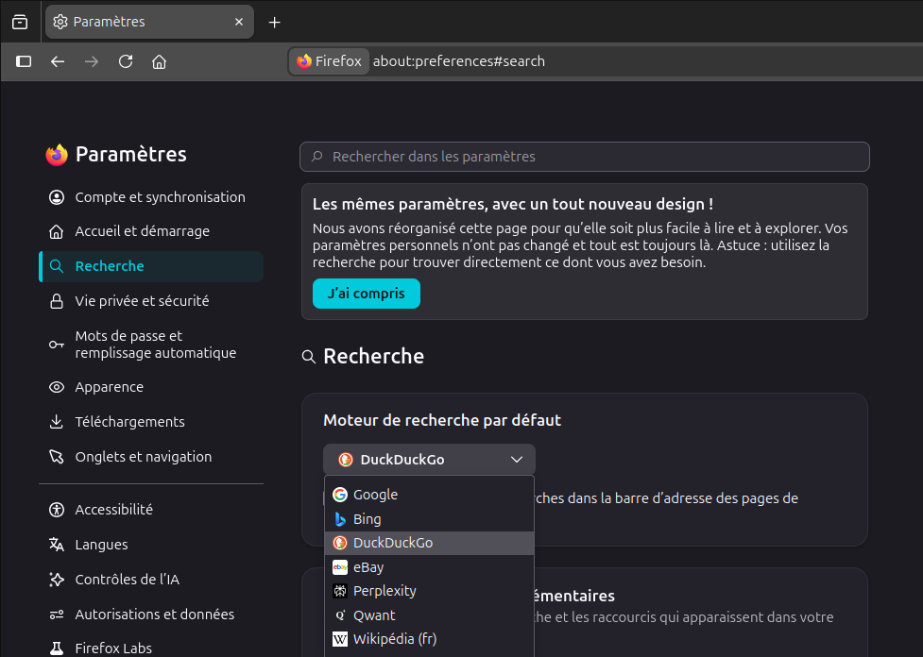923x657 pixels.
Task: Choose Wikipédia (fr) from the engine list
Action: (429, 639)
